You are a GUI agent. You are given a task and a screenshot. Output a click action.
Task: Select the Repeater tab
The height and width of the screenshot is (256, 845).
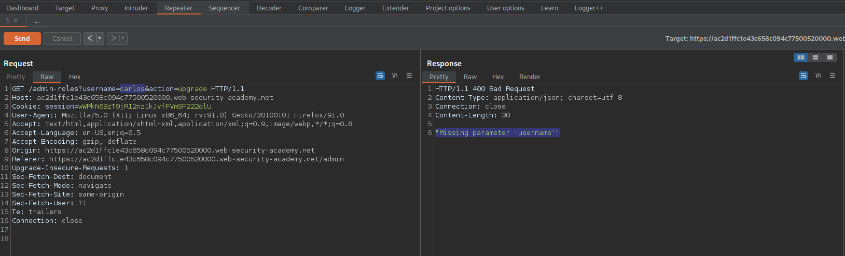(178, 8)
